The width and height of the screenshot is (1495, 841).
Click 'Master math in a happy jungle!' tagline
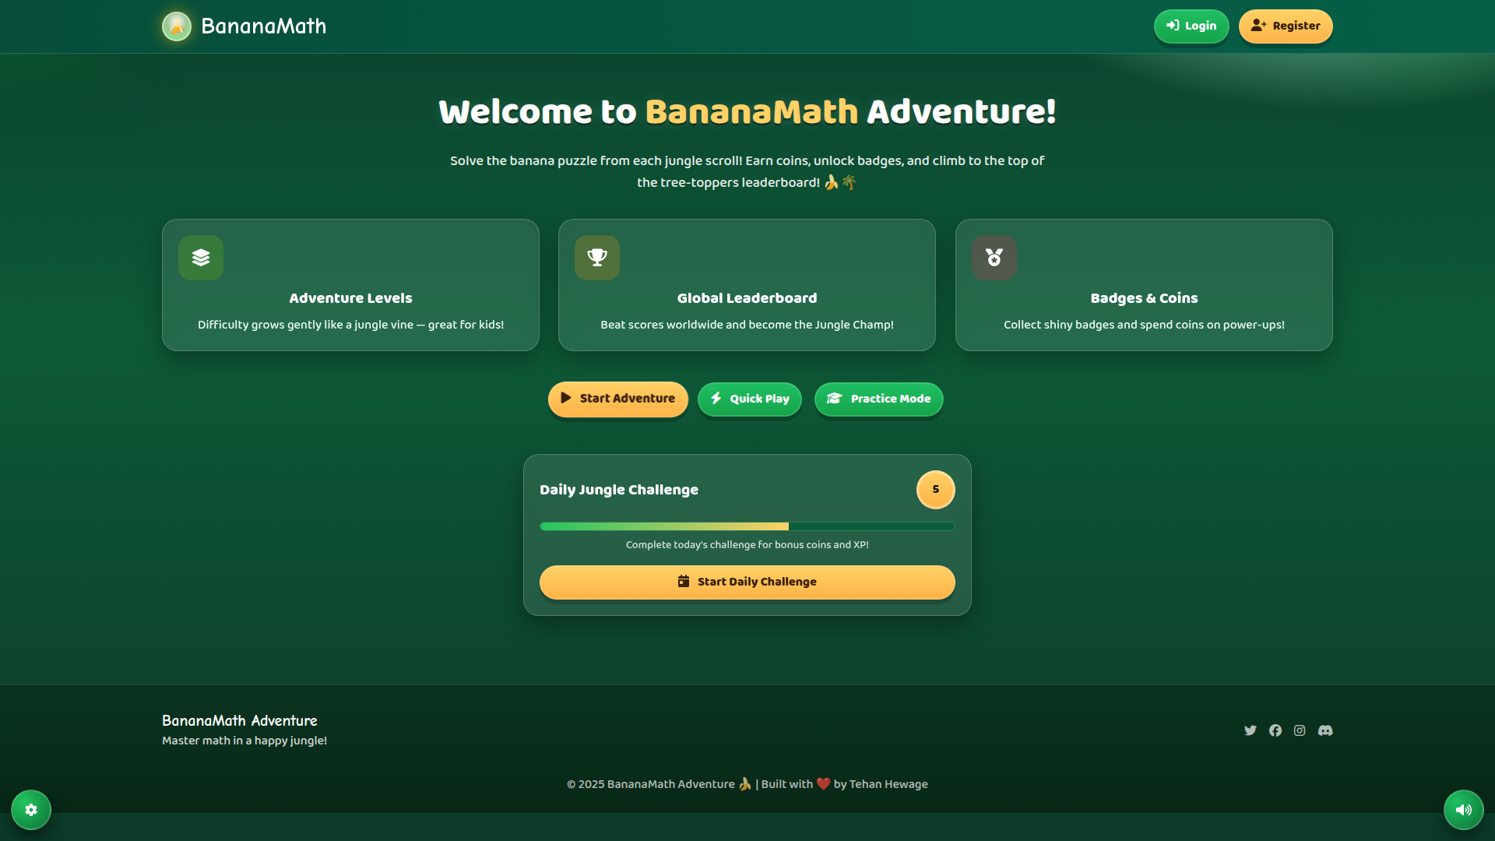(x=244, y=741)
